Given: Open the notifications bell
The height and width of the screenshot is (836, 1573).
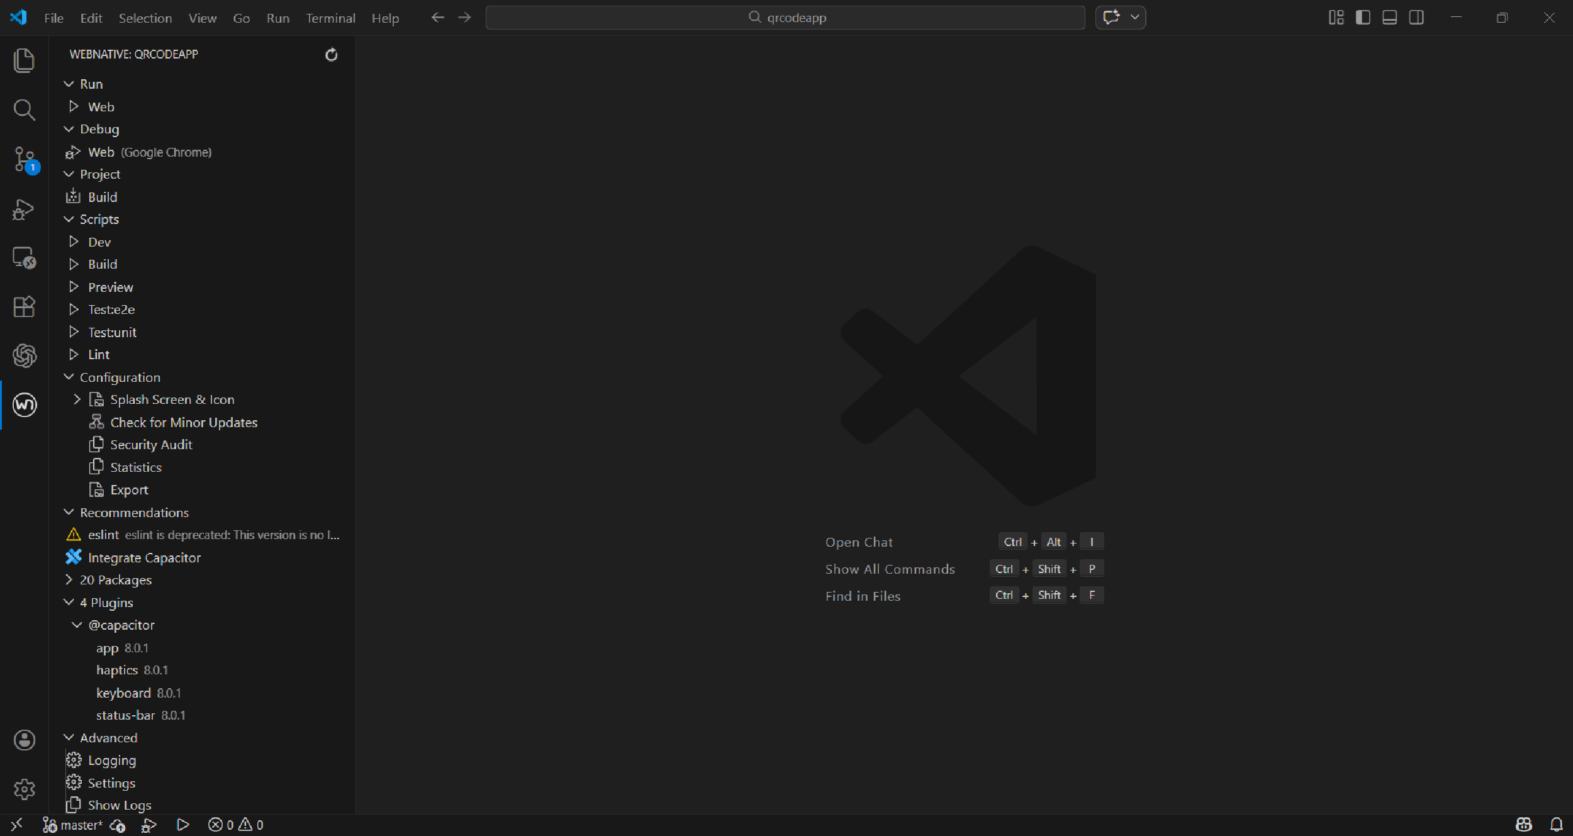Looking at the screenshot, I should (x=1557, y=825).
